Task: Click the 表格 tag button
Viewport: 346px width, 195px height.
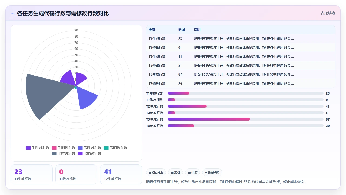Action: [x=175, y=173]
